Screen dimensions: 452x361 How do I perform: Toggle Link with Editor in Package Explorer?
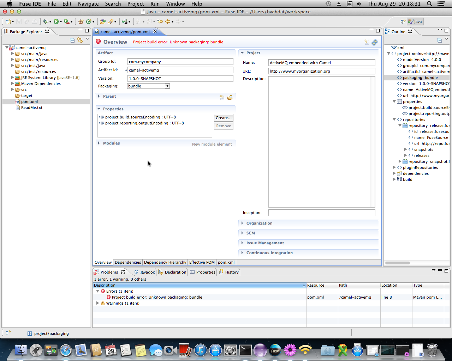click(80, 40)
